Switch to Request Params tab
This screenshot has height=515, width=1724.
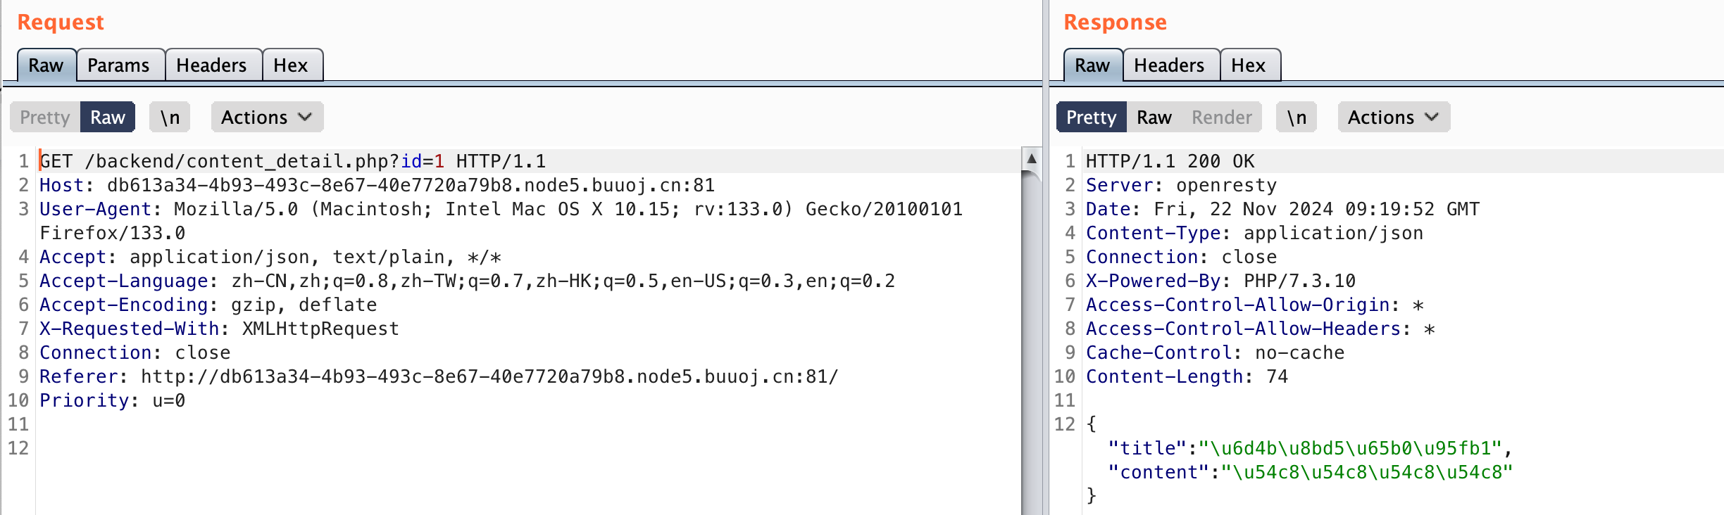pos(118,65)
